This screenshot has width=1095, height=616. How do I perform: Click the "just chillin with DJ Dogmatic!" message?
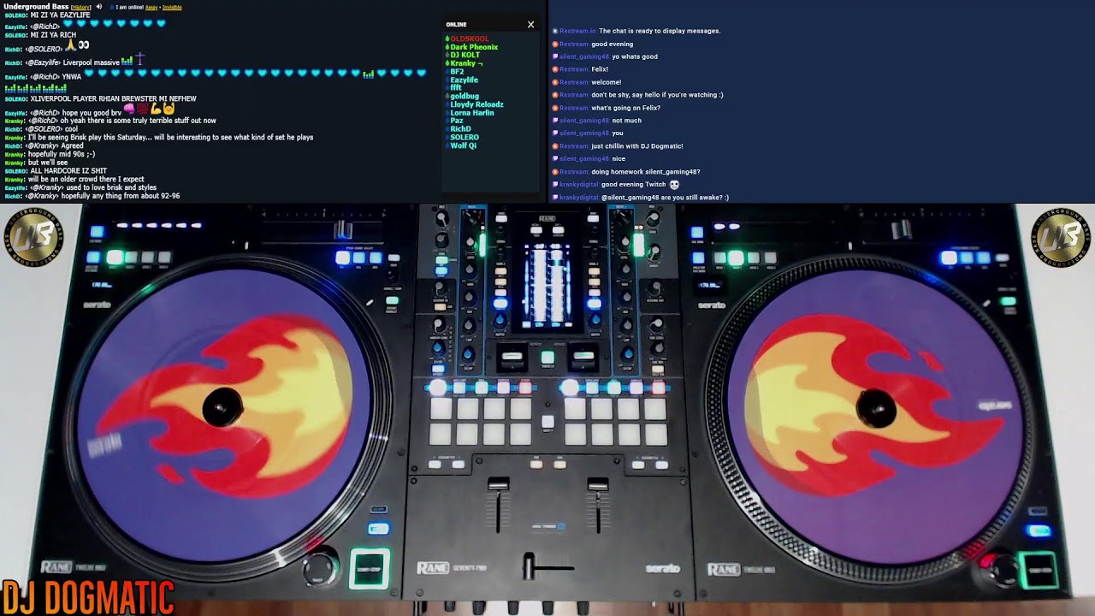pyautogui.click(x=637, y=146)
